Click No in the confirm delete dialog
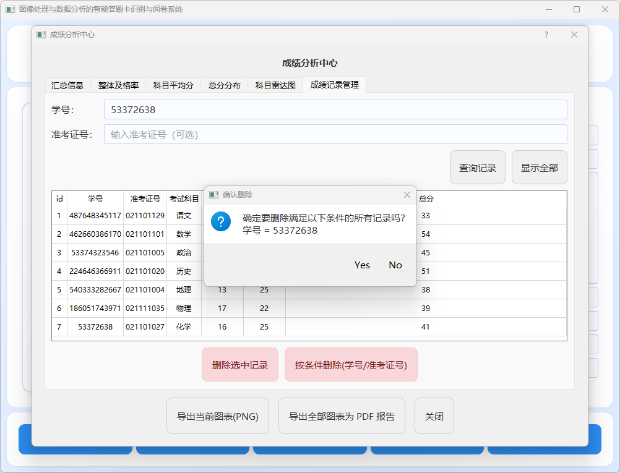620x473 pixels. coord(395,265)
